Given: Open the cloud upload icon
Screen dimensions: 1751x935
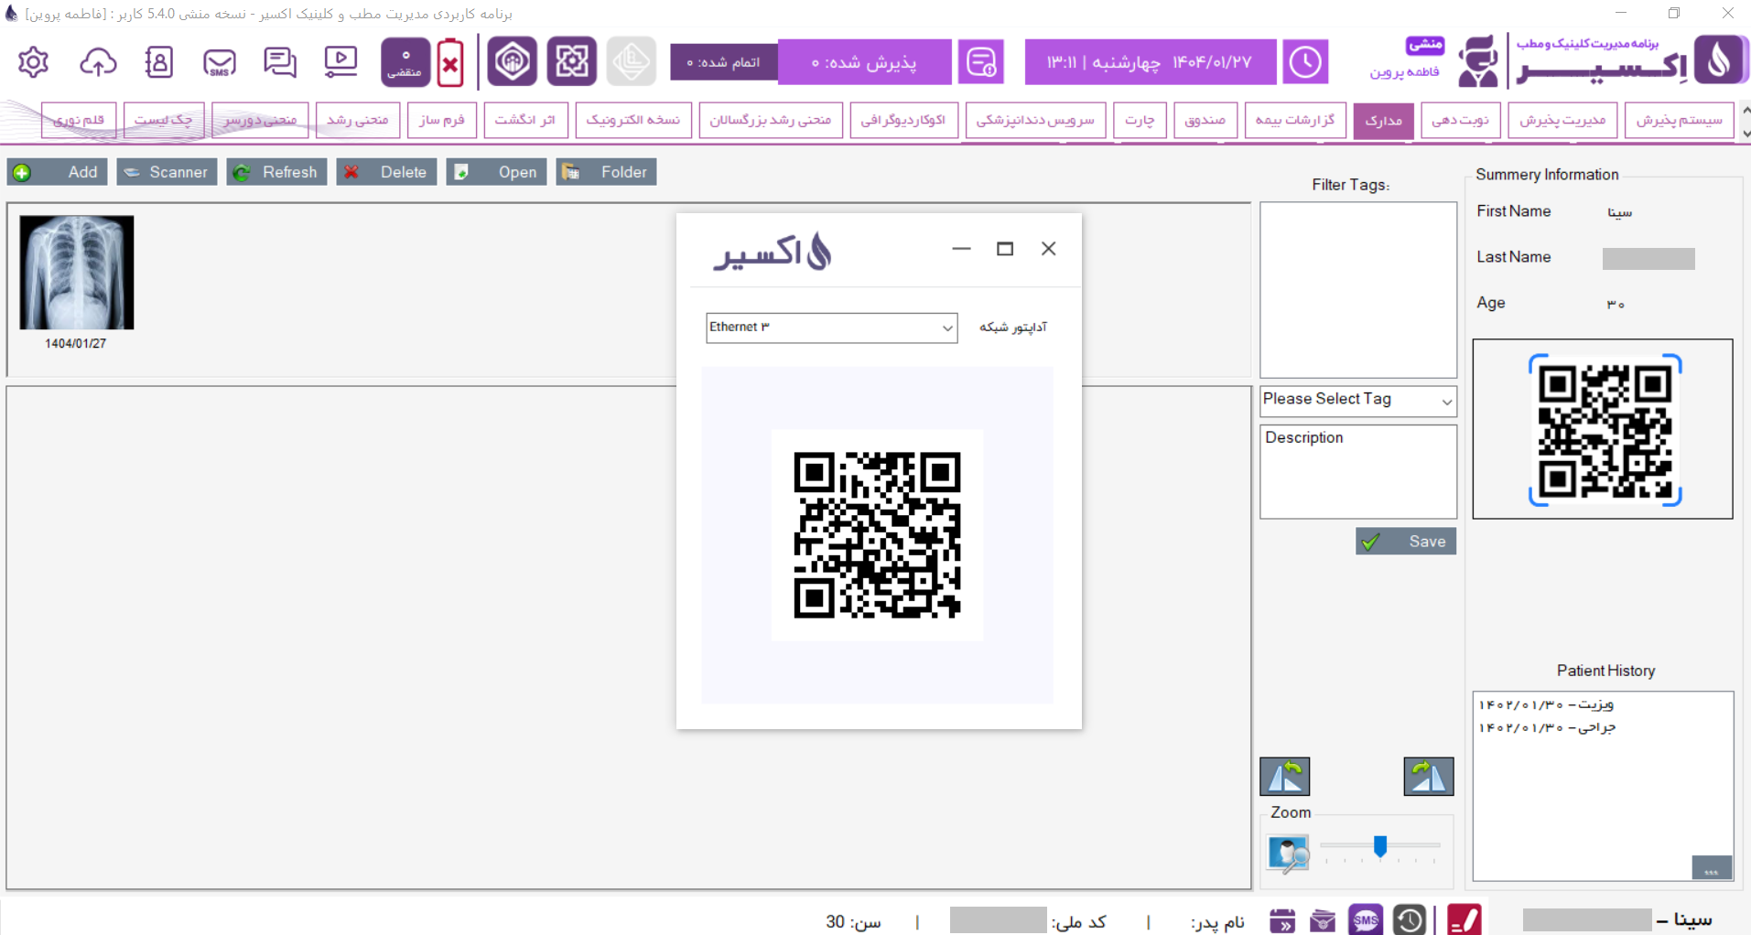Looking at the screenshot, I should click(x=98, y=62).
